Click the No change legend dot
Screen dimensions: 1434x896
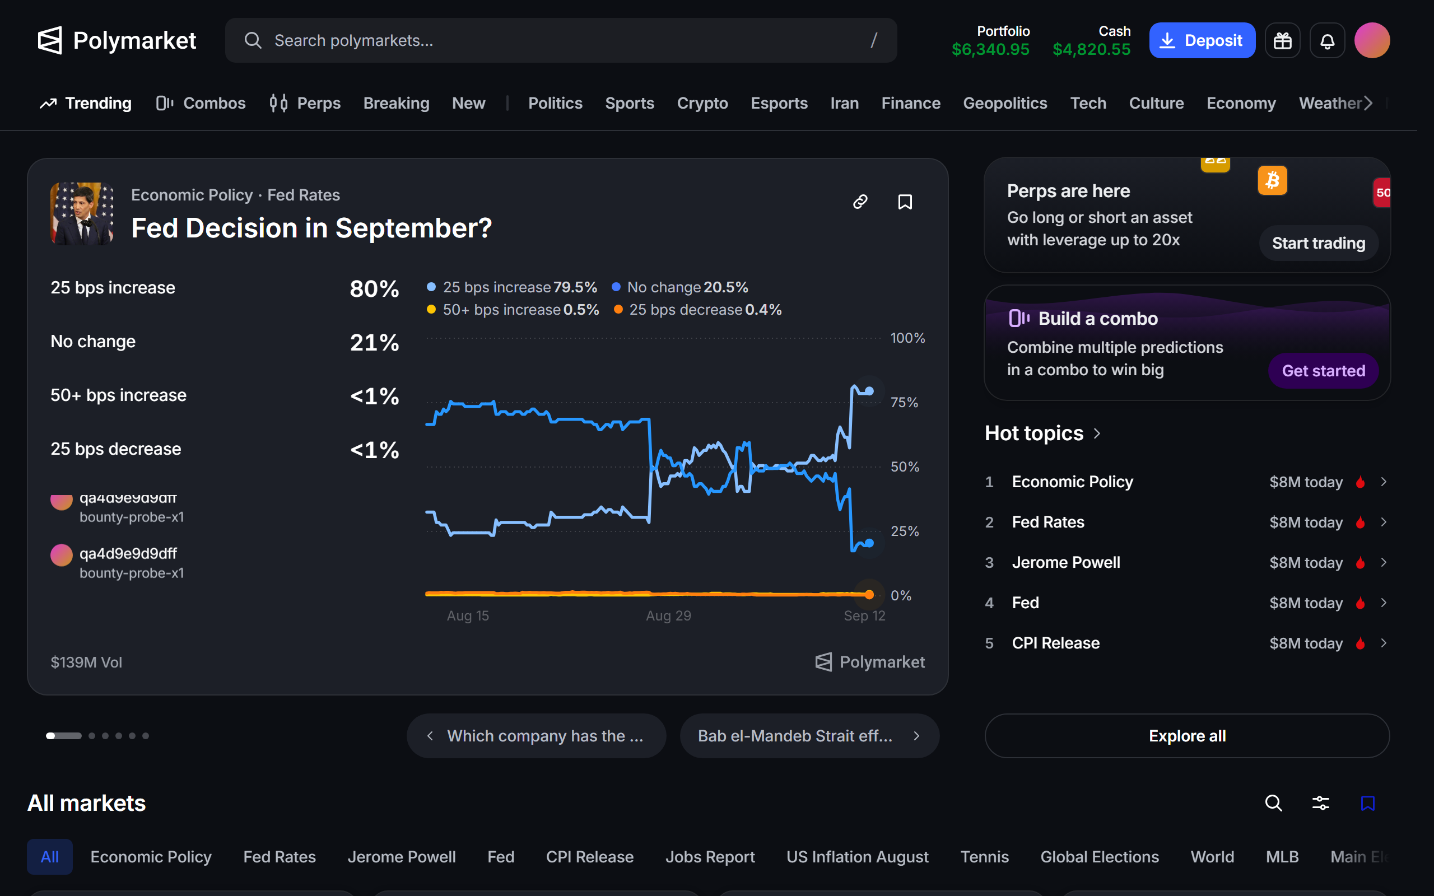click(x=616, y=287)
